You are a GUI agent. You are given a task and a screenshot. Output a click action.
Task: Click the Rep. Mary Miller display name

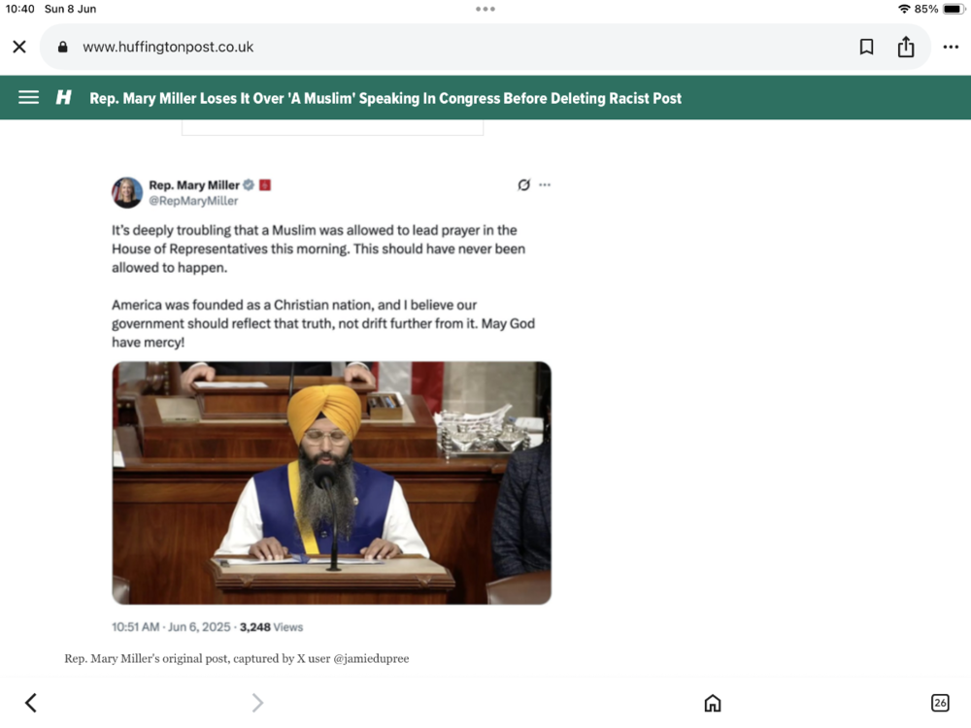194,185
